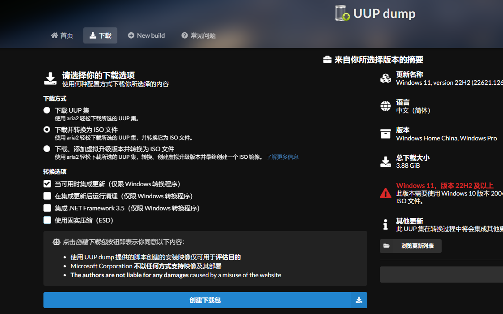Enable 使用固实压缩 (ESD) checkbox
The width and height of the screenshot is (503, 314).
click(47, 220)
